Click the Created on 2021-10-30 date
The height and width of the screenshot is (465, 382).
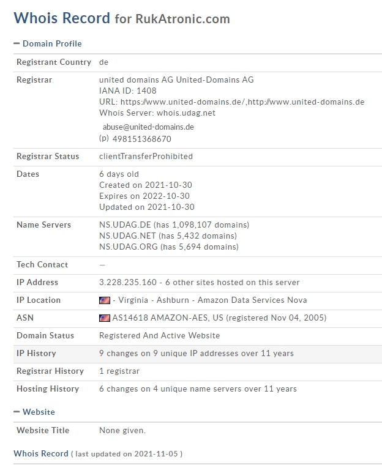(146, 185)
